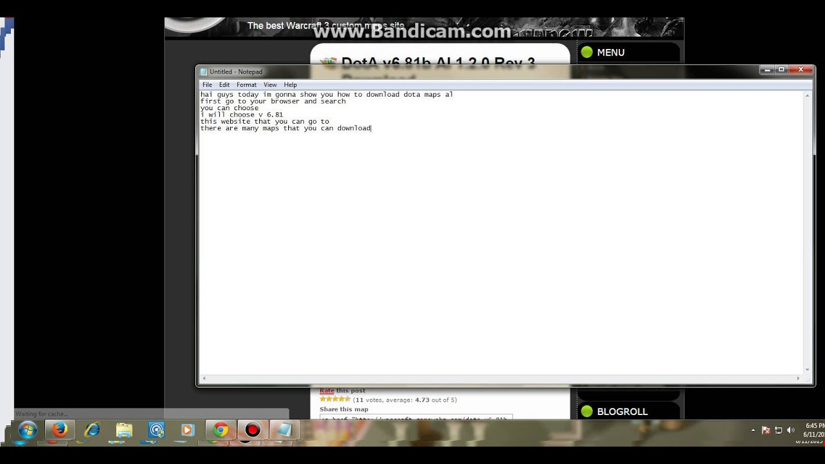Close the Untitled Notepad window

[801, 70]
